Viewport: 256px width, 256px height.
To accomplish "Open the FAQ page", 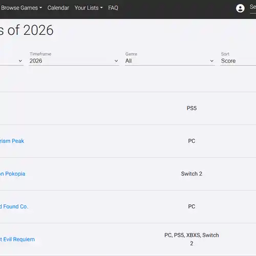I will (x=113, y=8).
